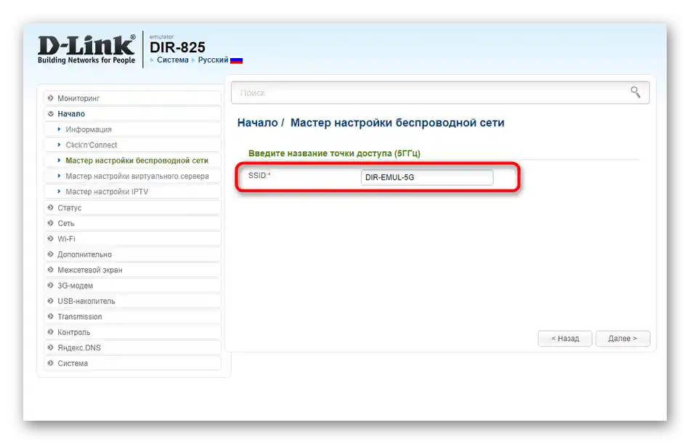Expand the Яндекс.DNS section arrow
The image size is (690, 444).
(x=51, y=347)
